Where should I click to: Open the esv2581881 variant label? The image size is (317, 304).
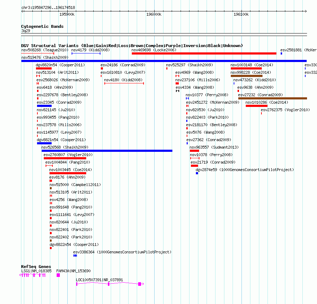tap(298, 50)
